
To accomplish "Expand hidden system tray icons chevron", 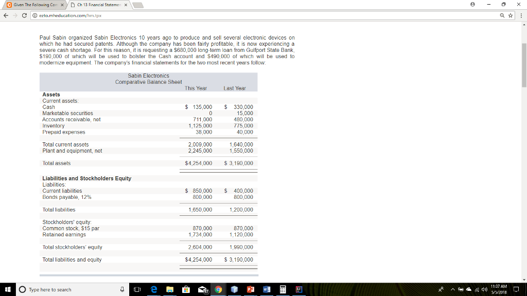I will point(453,289).
